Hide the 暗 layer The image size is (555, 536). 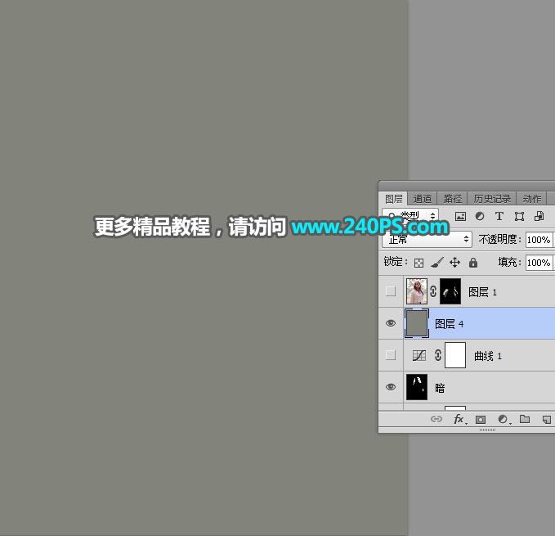(x=391, y=387)
